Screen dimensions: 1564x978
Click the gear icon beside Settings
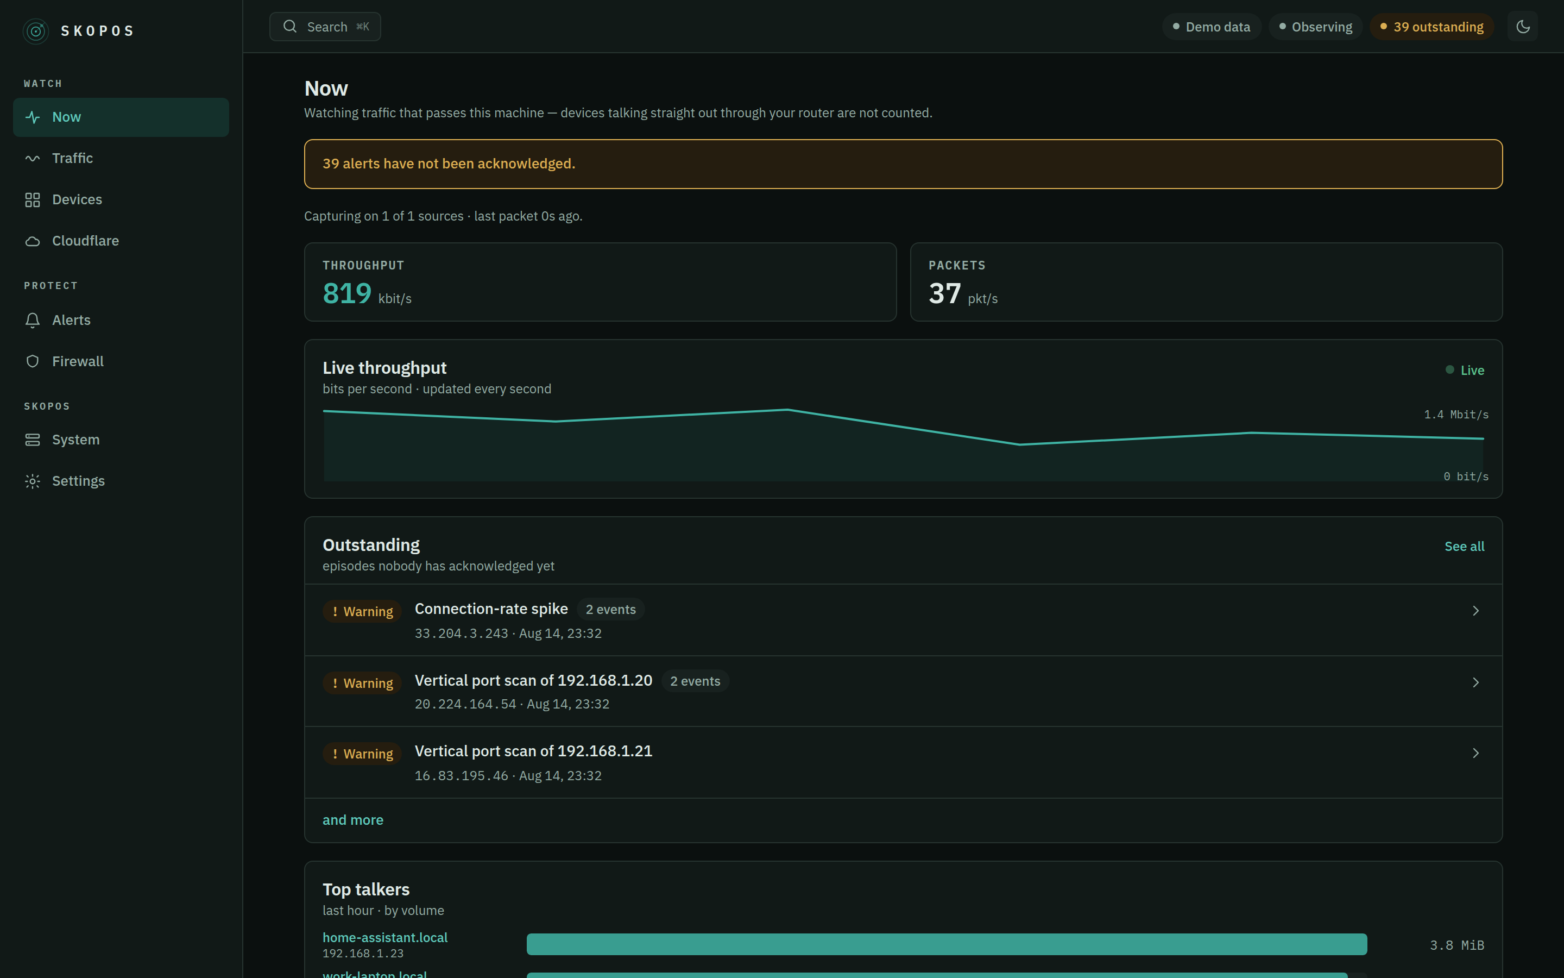coord(33,481)
